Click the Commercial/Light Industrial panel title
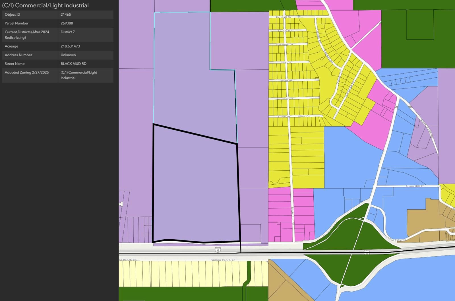 click(x=45, y=5)
